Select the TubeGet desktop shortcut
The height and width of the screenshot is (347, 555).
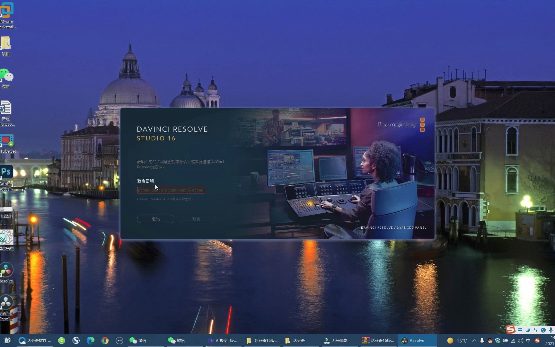click(x=7, y=144)
